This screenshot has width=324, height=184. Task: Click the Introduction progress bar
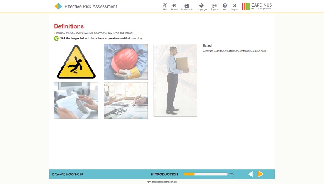tap(205, 174)
